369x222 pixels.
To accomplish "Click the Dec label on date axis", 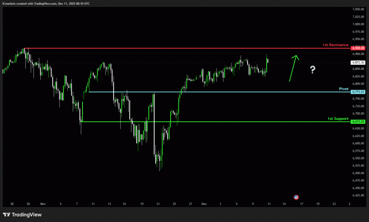I will (204, 204).
